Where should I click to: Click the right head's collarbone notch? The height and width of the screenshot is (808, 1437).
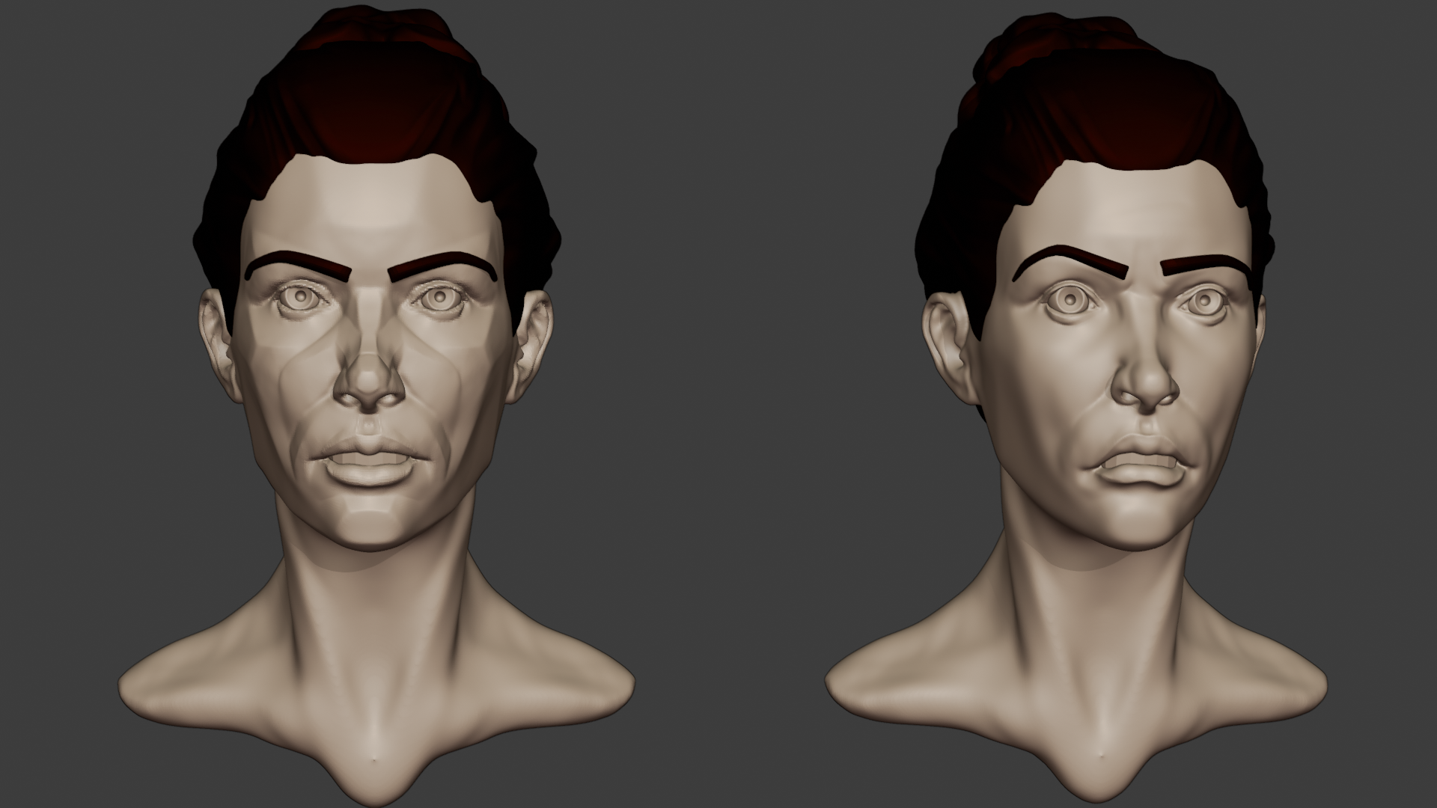1100,752
